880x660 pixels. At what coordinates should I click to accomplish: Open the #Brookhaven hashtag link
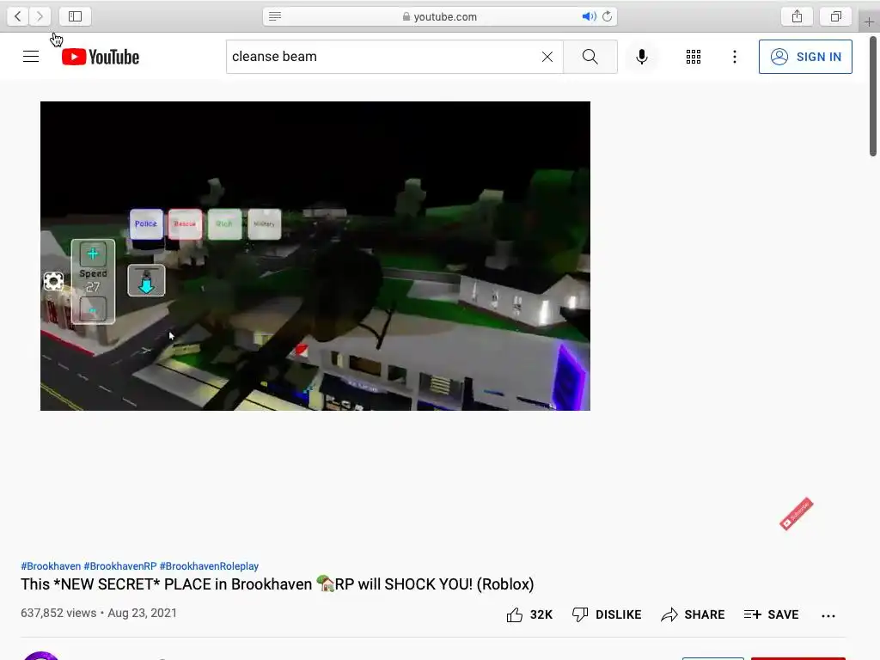click(51, 566)
